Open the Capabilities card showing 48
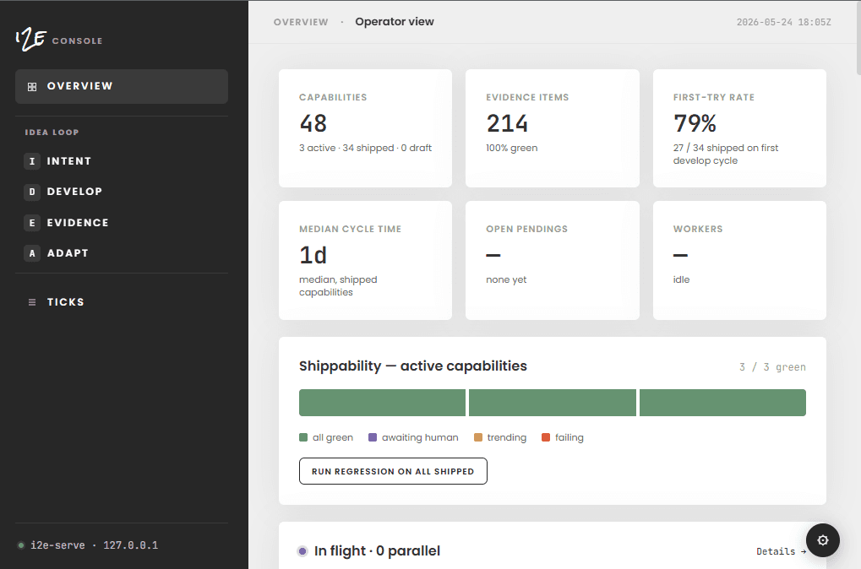Screen dimensions: 861x569 tap(365, 128)
